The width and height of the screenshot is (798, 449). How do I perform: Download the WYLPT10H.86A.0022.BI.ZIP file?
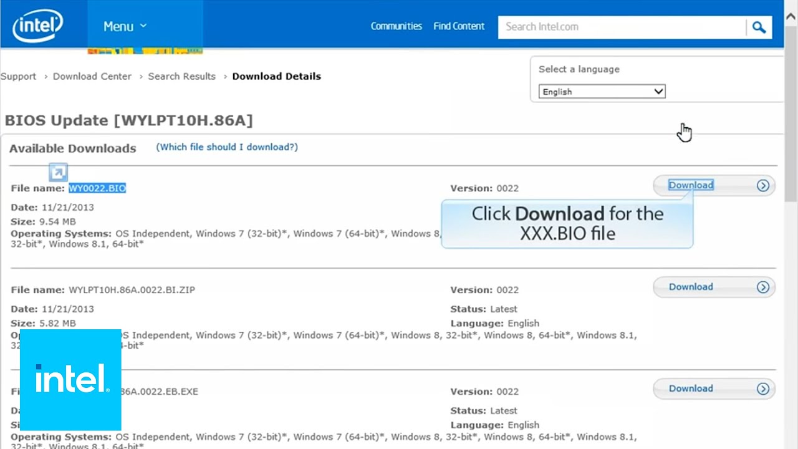714,287
